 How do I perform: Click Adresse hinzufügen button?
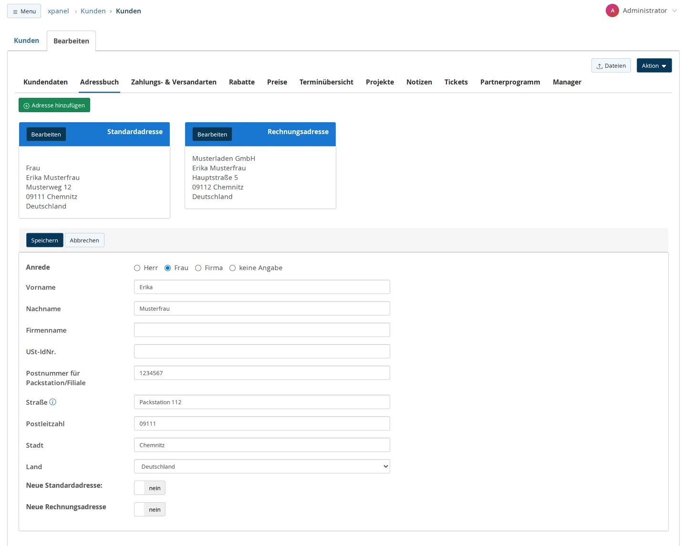coord(54,105)
